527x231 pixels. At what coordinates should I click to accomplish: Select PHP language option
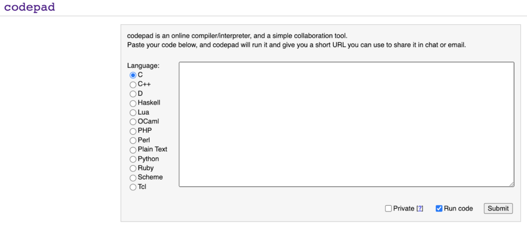click(x=133, y=131)
